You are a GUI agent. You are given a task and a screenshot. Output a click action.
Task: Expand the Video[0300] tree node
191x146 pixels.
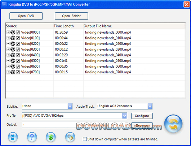point(8,49)
